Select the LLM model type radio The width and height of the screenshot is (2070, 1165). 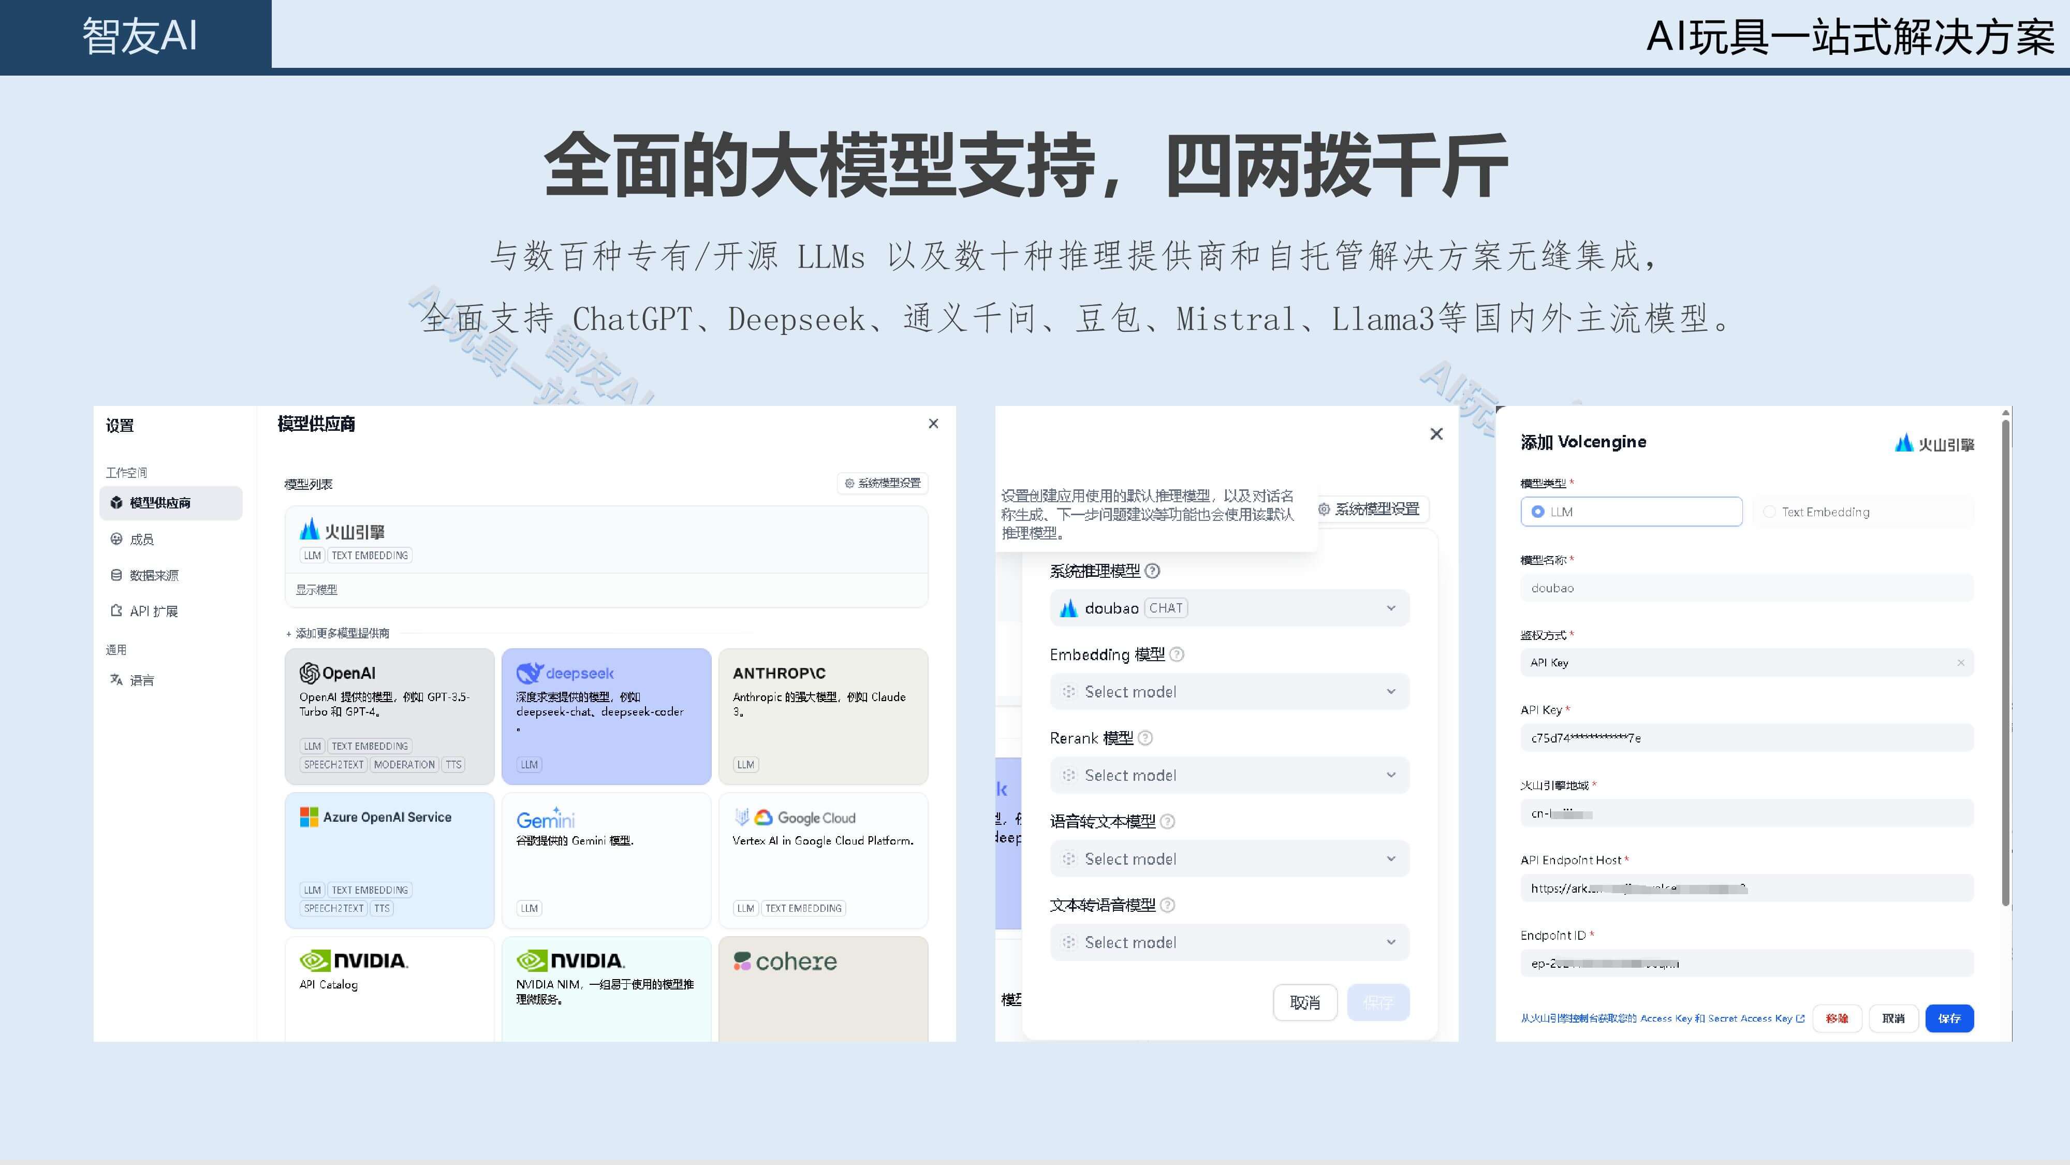pos(1538,512)
